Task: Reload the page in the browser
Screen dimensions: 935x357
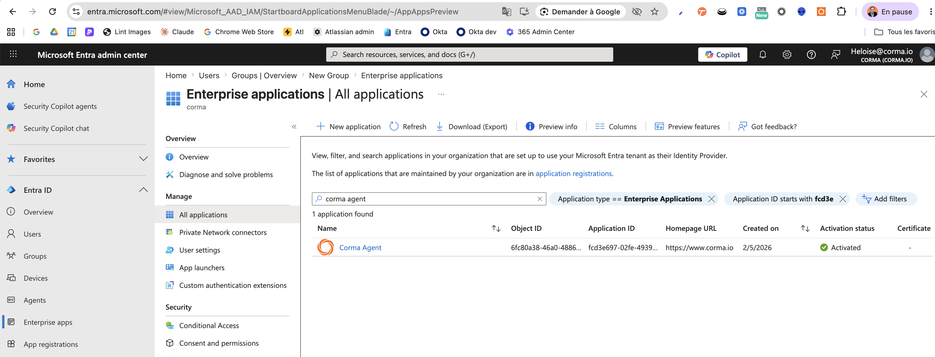Action: [x=52, y=12]
